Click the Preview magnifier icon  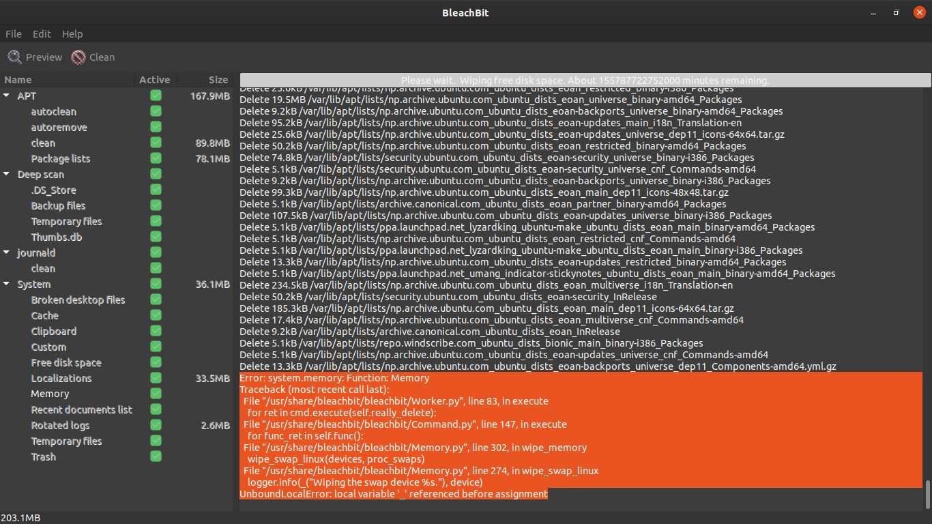click(14, 57)
